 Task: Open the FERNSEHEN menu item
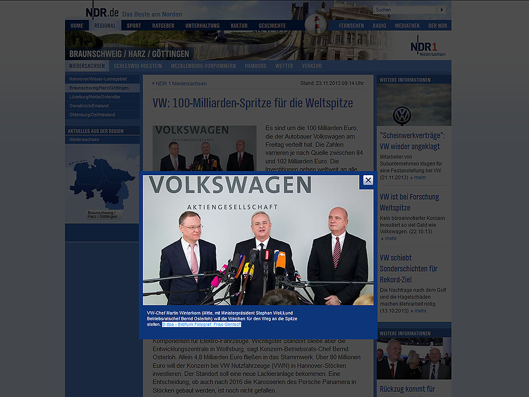[x=352, y=26]
